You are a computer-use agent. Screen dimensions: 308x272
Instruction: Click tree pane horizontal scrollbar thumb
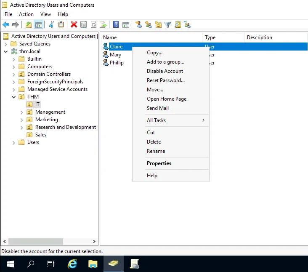tap(36, 241)
